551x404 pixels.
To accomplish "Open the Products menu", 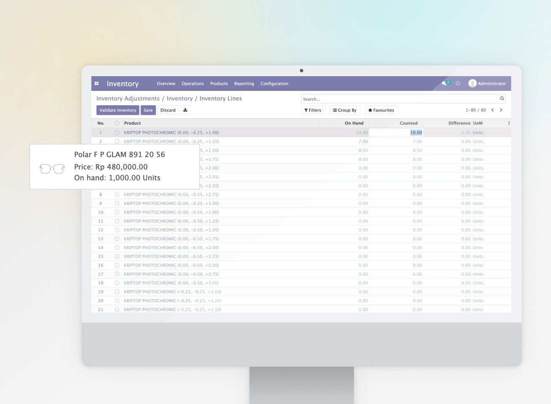I will point(219,83).
